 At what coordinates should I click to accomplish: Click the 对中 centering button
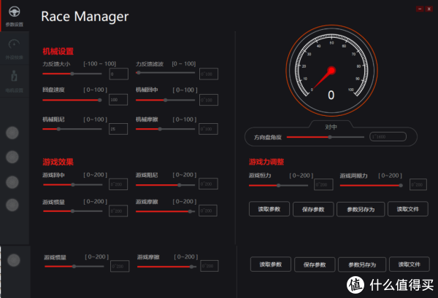(x=331, y=127)
